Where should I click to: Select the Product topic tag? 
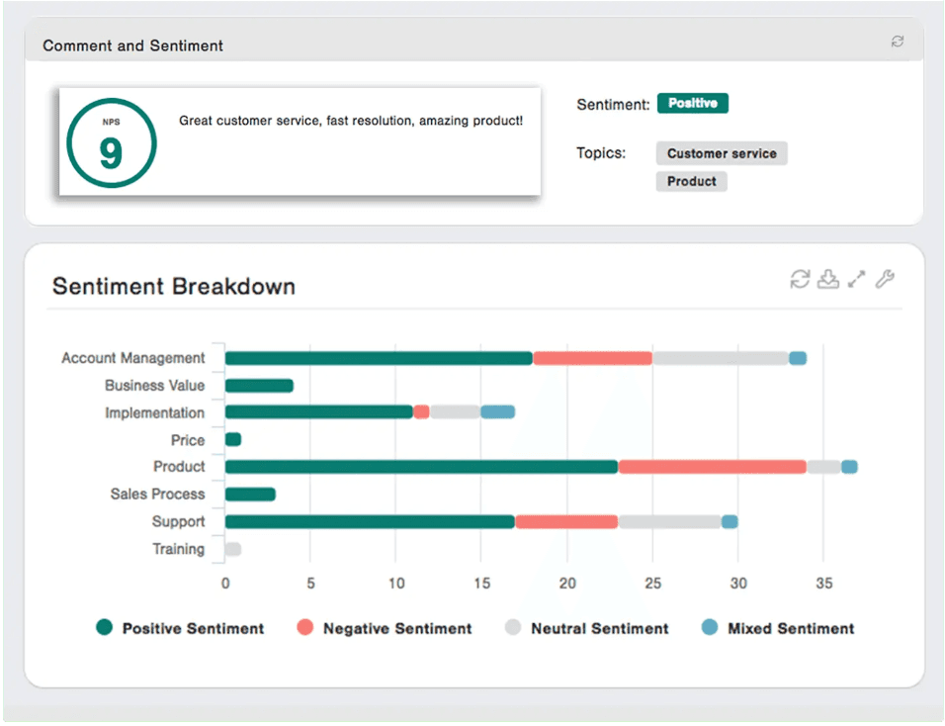[x=691, y=181]
